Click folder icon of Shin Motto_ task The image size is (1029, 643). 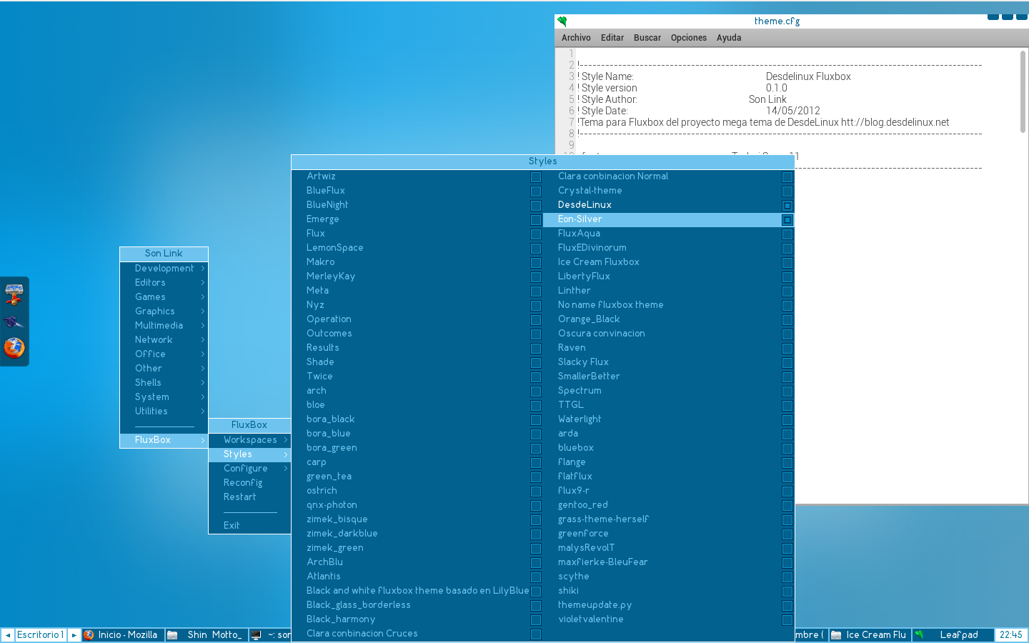172,635
